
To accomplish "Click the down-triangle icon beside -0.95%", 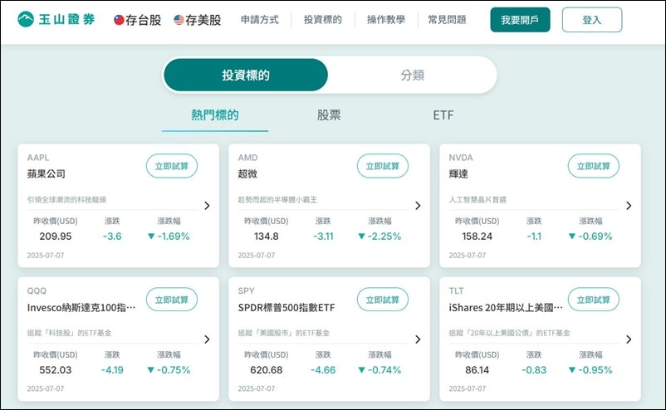I will (x=572, y=370).
